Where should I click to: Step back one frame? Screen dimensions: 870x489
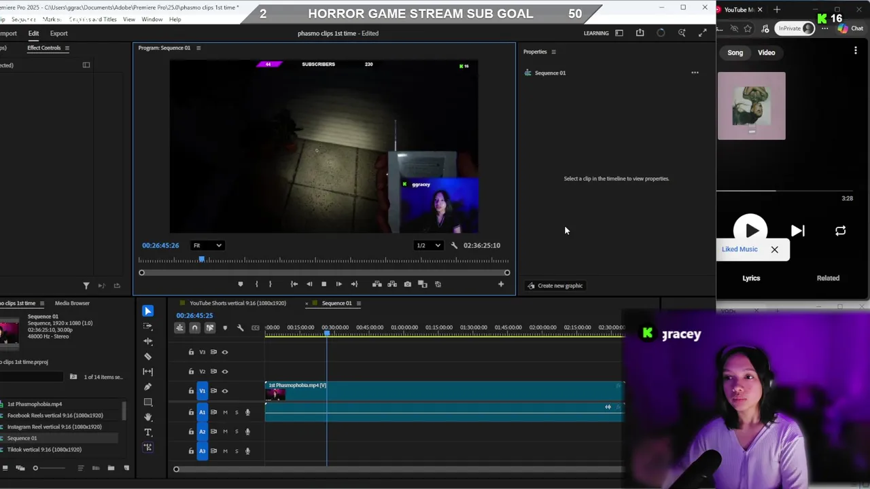tap(309, 284)
